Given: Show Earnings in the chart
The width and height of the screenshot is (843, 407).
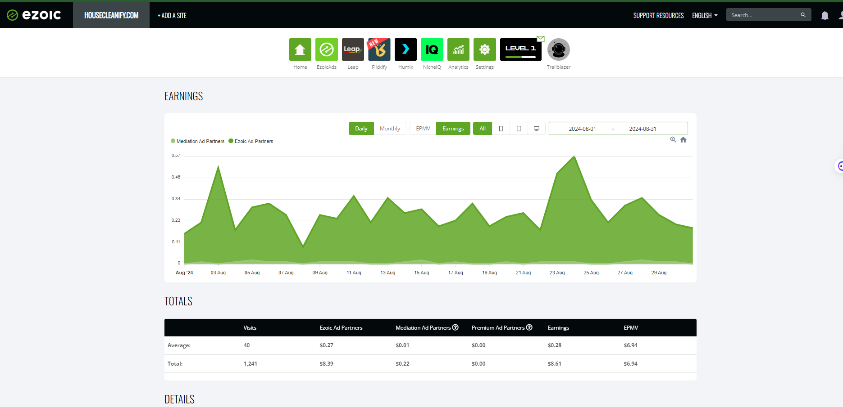Looking at the screenshot, I should [x=453, y=129].
